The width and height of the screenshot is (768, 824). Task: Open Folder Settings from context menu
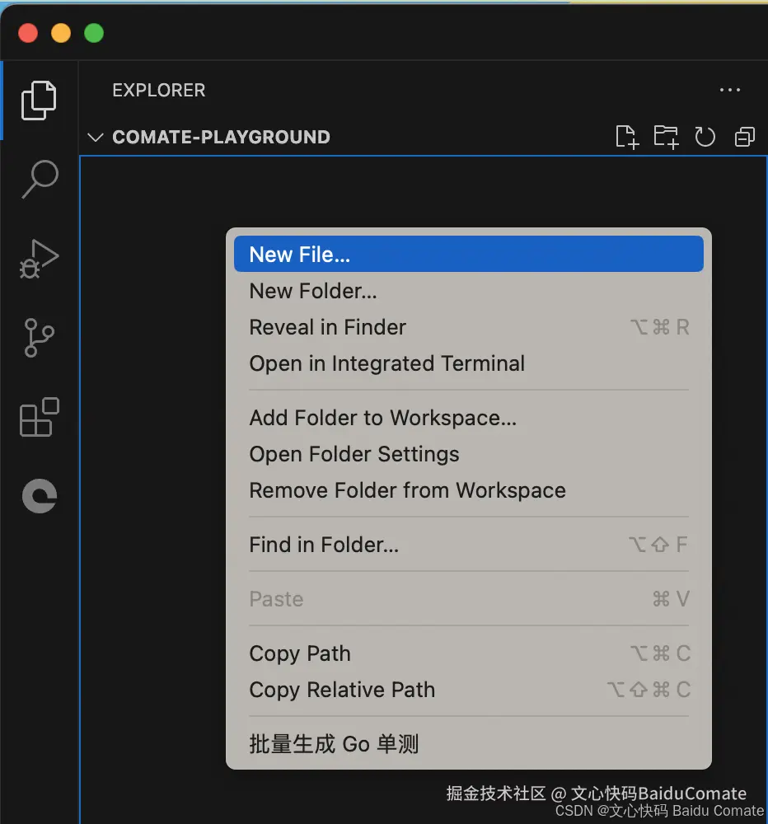pyautogui.click(x=468, y=454)
